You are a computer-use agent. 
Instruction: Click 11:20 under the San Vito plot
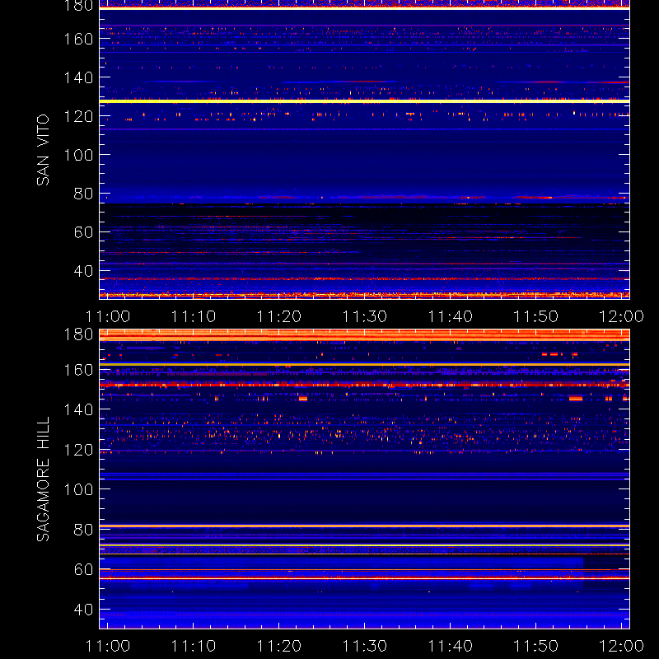(x=279, y=316)
